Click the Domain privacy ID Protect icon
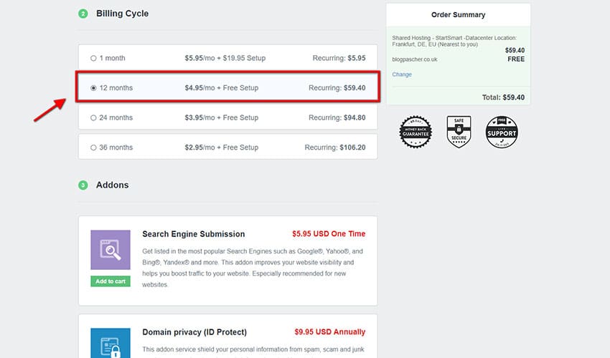 click(x=111, y=342)
